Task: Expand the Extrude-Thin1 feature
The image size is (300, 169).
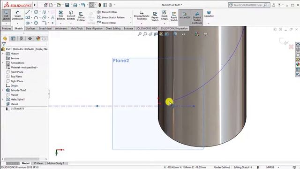Action: 3,90
